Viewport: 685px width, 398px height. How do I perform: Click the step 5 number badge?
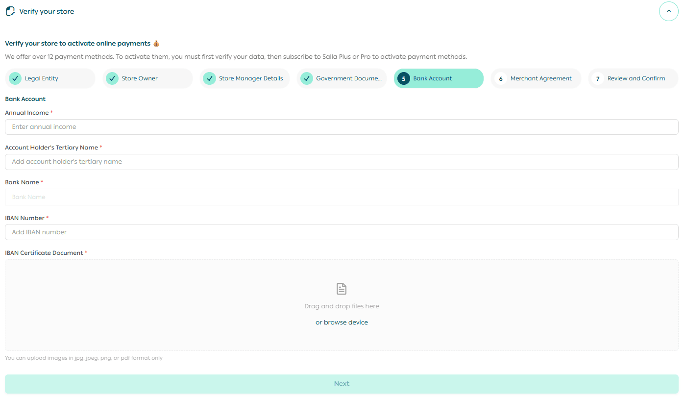(x=403, y=78)
